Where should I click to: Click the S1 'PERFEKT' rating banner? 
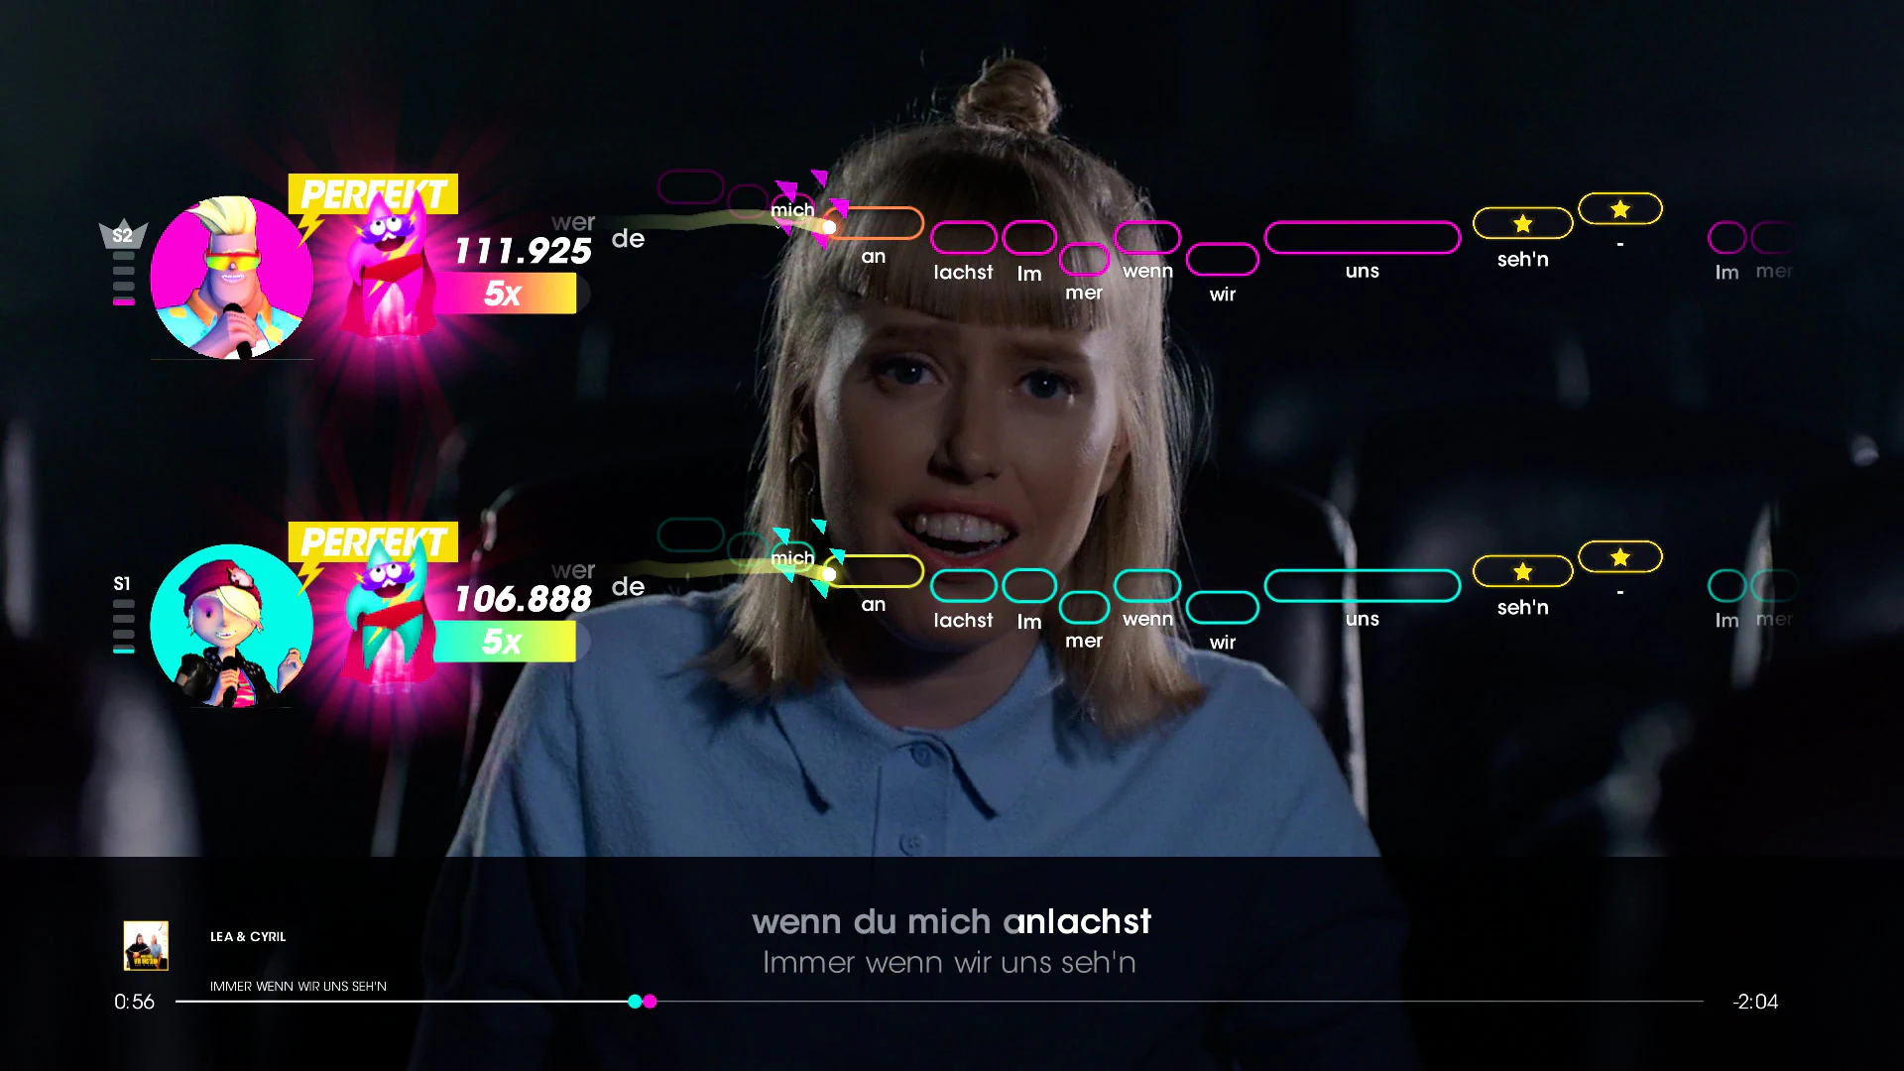(x=373, y=542)
